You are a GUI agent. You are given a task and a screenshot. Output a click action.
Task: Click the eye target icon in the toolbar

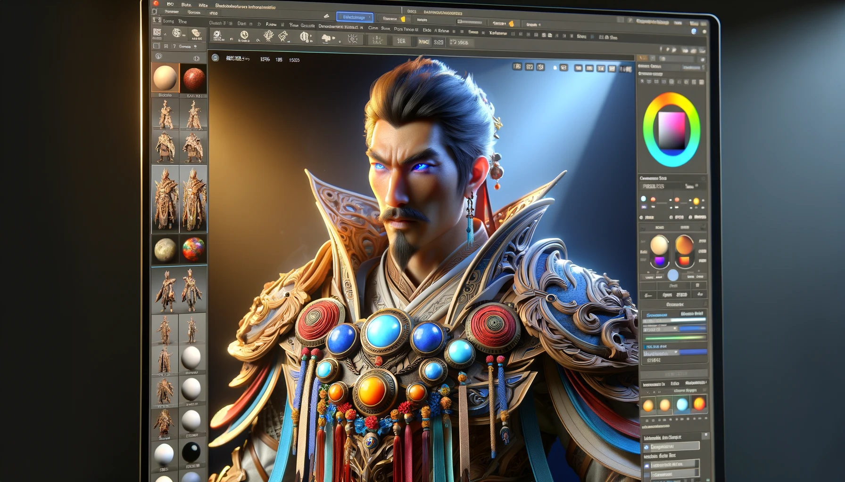click(352, 39)
